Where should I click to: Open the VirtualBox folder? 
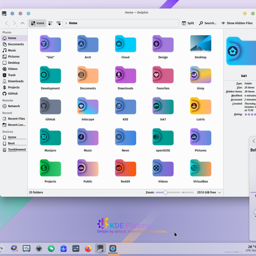(x=200, y=168)
